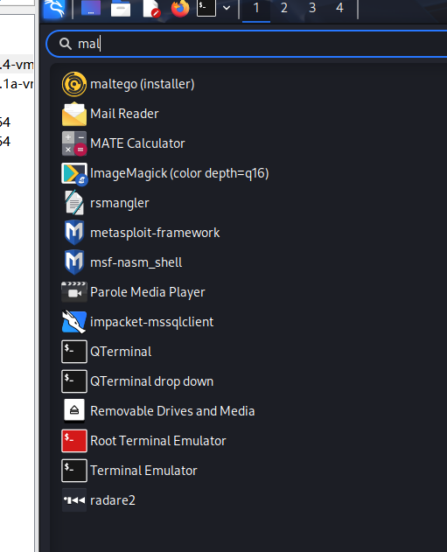Switch to workspace 2
This screenshot has width=447, height=552.
point(284,8)
